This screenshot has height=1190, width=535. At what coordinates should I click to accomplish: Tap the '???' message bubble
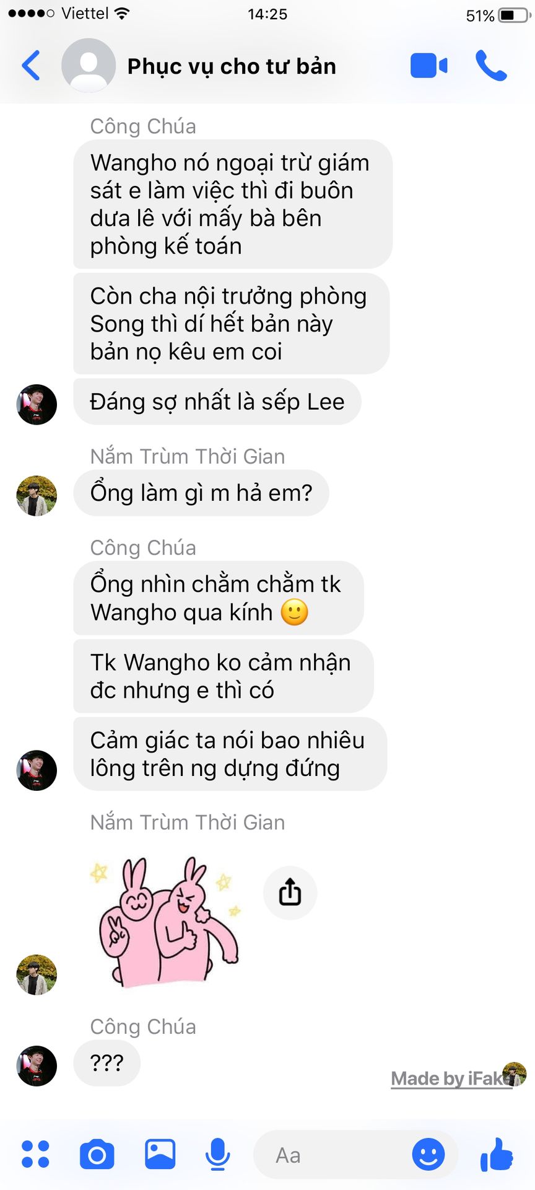tap(107, 1063)
